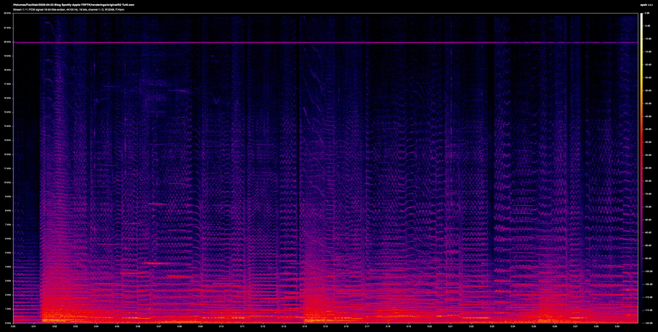Click the 10 kHz frequency axis label
Screen dimensions: 658x332
(x=7, y=182)
